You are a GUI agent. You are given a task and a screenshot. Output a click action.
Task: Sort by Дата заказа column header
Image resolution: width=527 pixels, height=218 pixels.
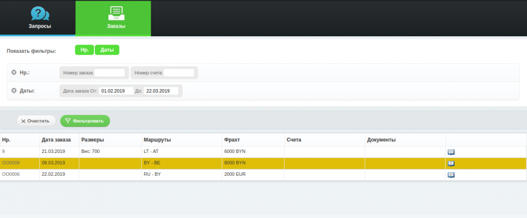pyautogui.click(x=59, y=139)
